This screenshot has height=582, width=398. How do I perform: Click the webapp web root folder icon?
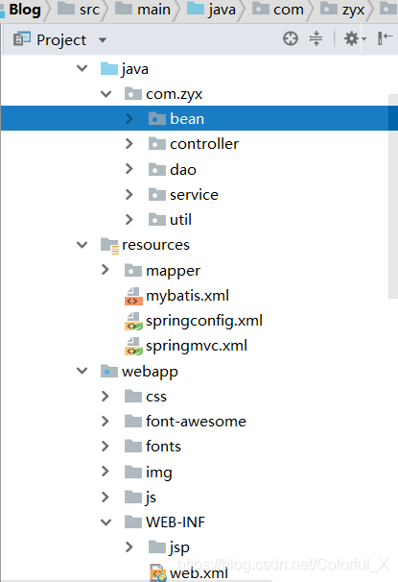(x=109, y=371)
